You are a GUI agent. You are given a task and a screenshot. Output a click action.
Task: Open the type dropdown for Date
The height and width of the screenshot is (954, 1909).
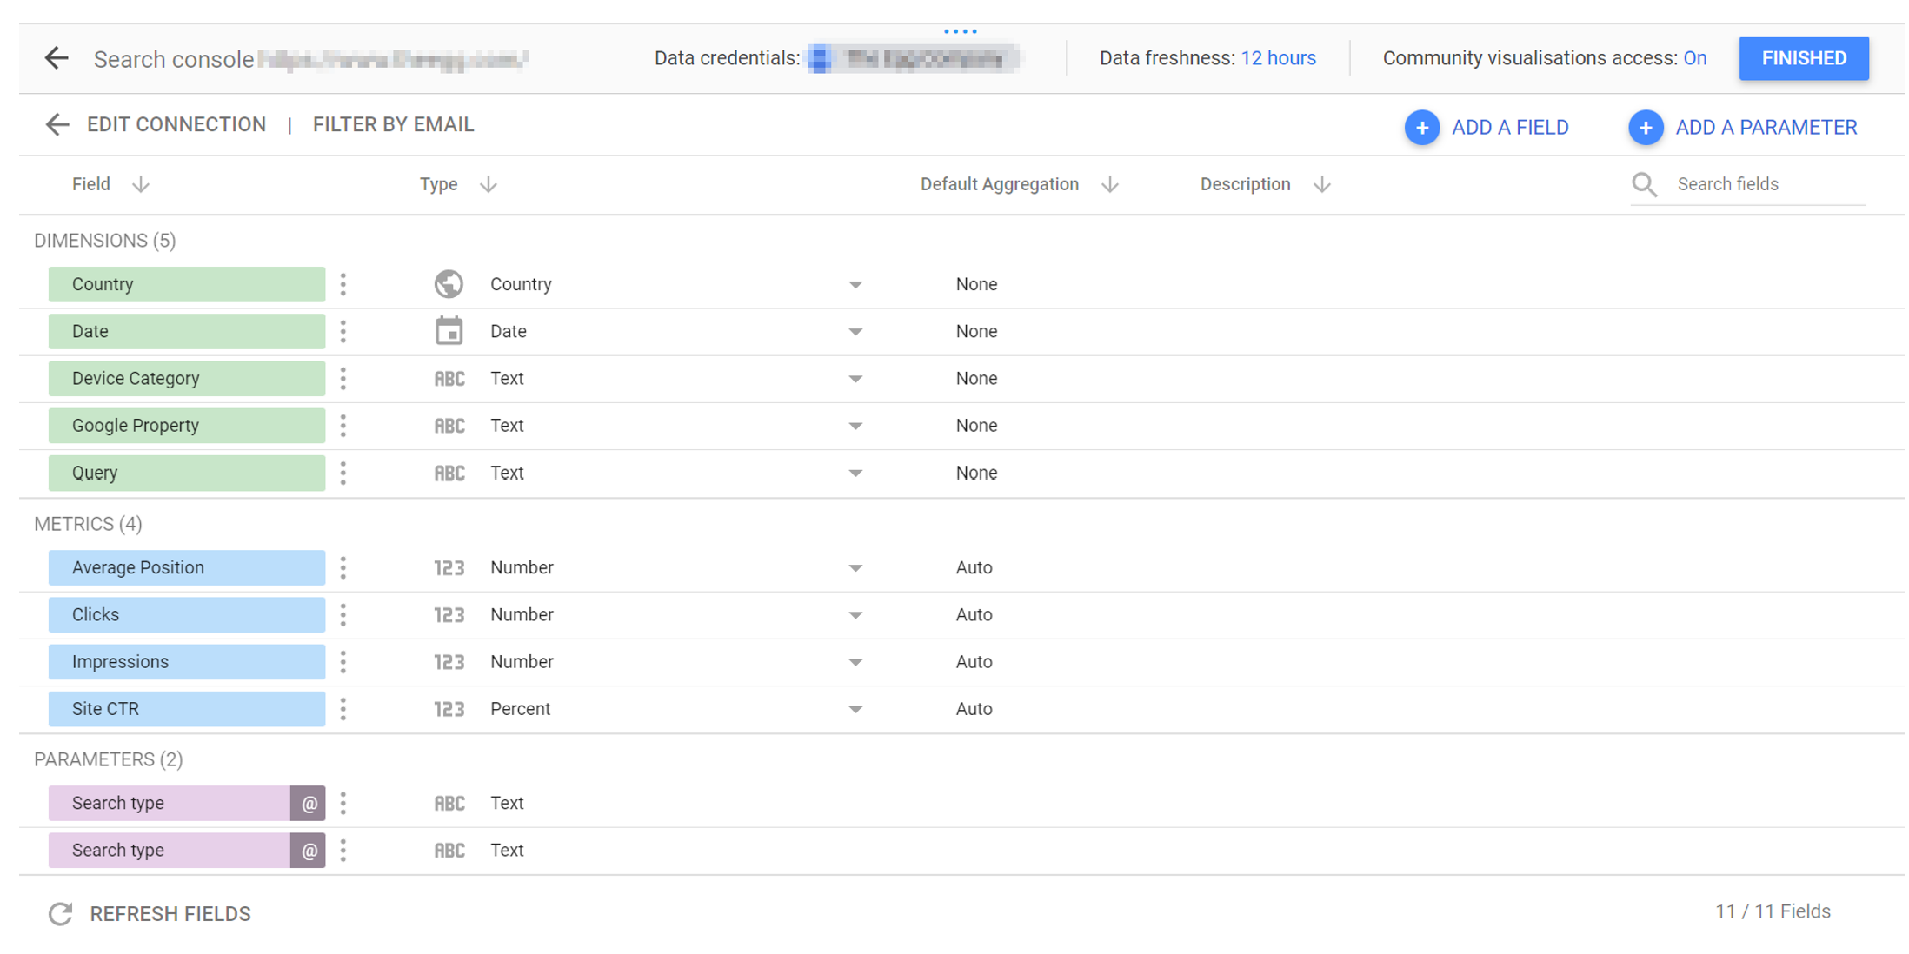[x=855, y=332]
